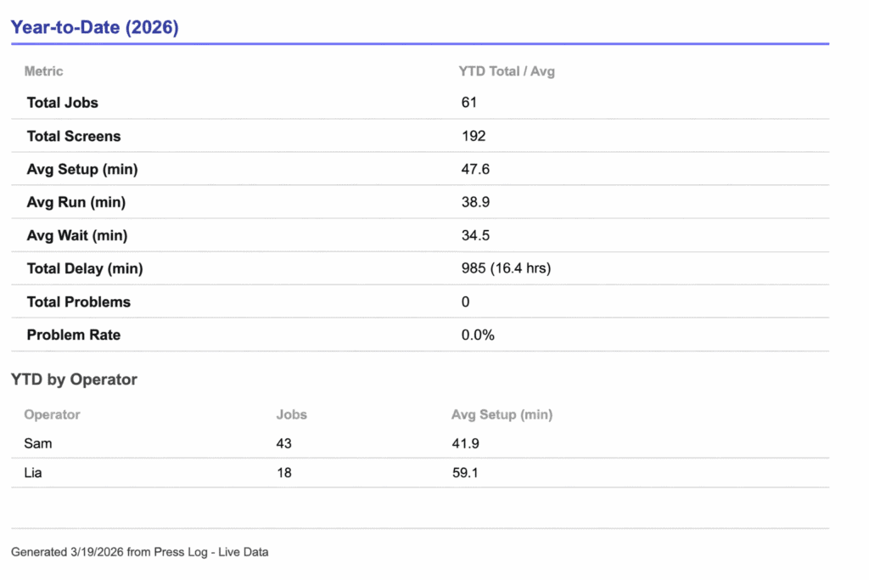Click Lia's average setup value 59.1
The width and height of the screenshot is (869, 580).
[464, 472]
